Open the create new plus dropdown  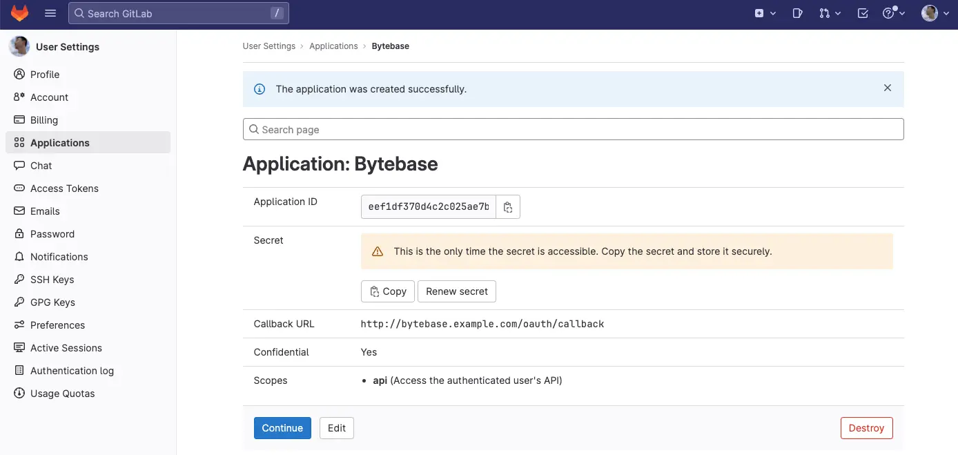pyautogui.click(x=765, y=13)
